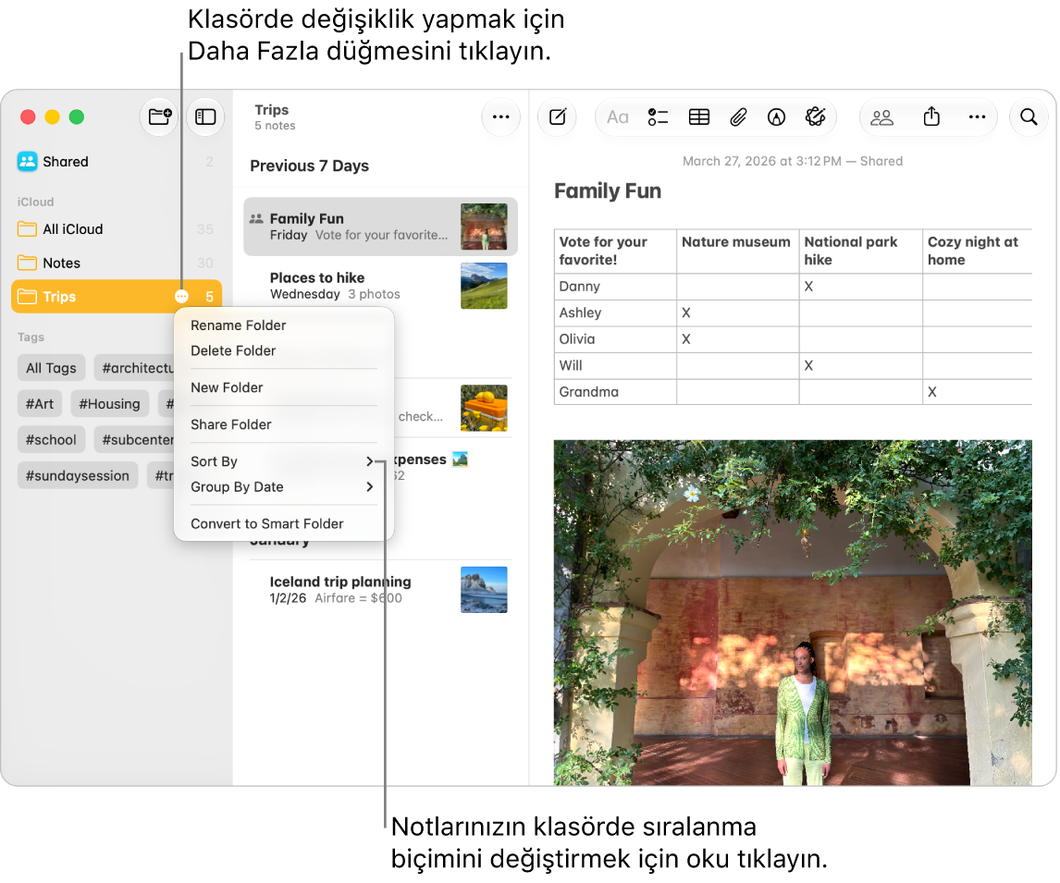This screenshot has height=883, width=1060.
Task: Share the note using the share icon
Action: [x=931, y=117]
